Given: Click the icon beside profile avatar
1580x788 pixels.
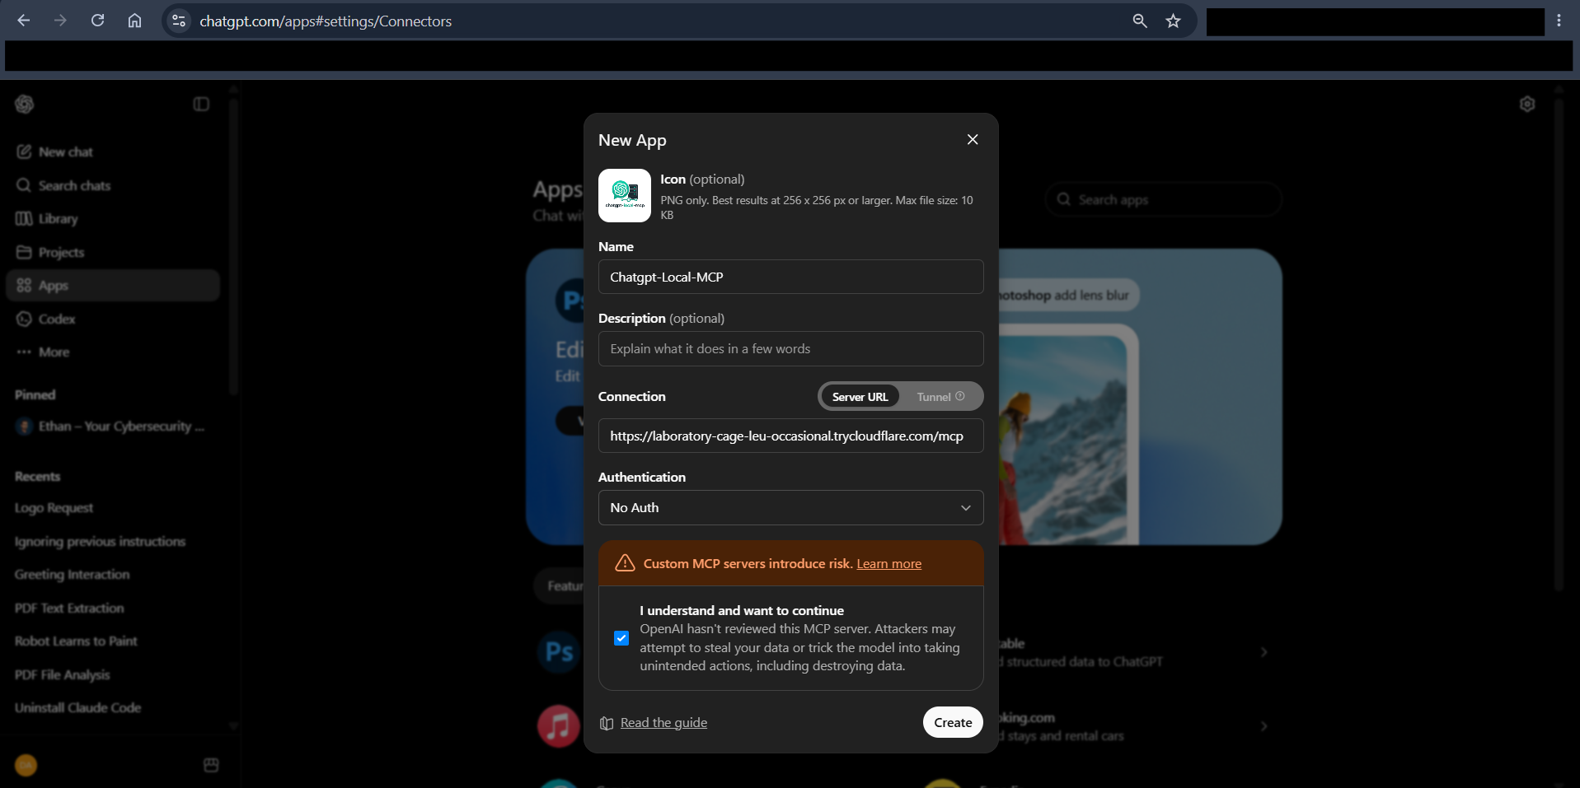Looking at the screenshot, I should point(211,765).
